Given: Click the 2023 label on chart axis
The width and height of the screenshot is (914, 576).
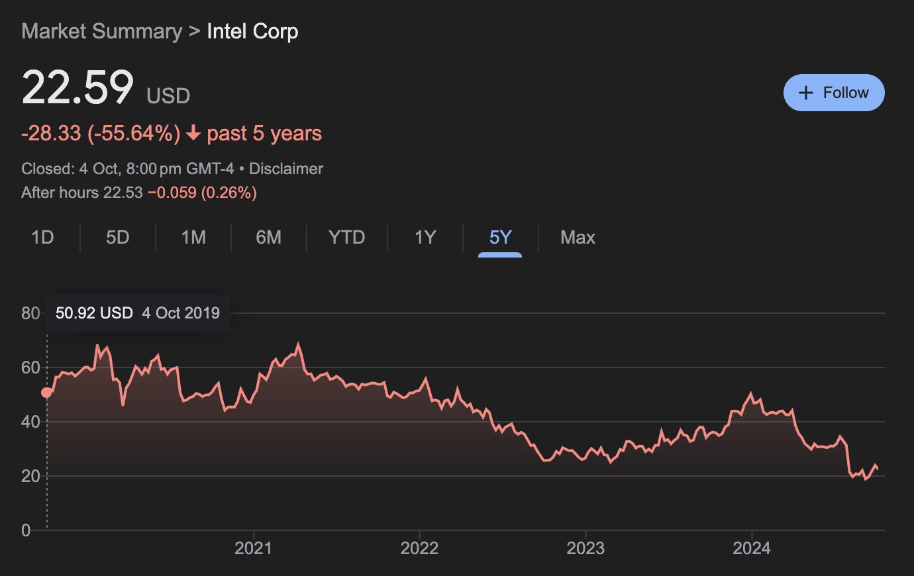Looking at the screenshot, I should click(585, 548).
